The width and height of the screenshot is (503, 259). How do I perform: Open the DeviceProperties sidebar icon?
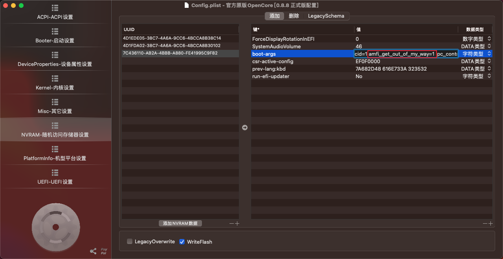[x=55, y=55]
